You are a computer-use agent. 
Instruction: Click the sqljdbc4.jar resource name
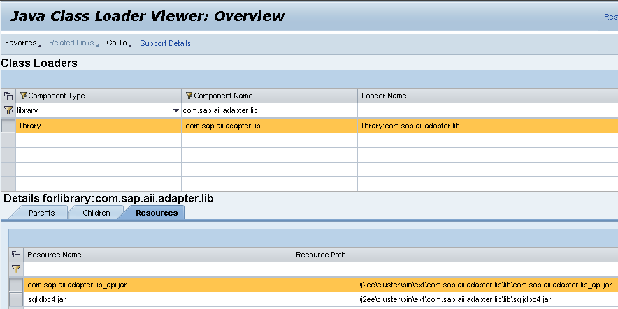[47, 299]
